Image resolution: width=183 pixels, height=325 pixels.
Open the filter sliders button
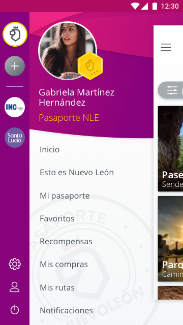(x=171, y=90)
